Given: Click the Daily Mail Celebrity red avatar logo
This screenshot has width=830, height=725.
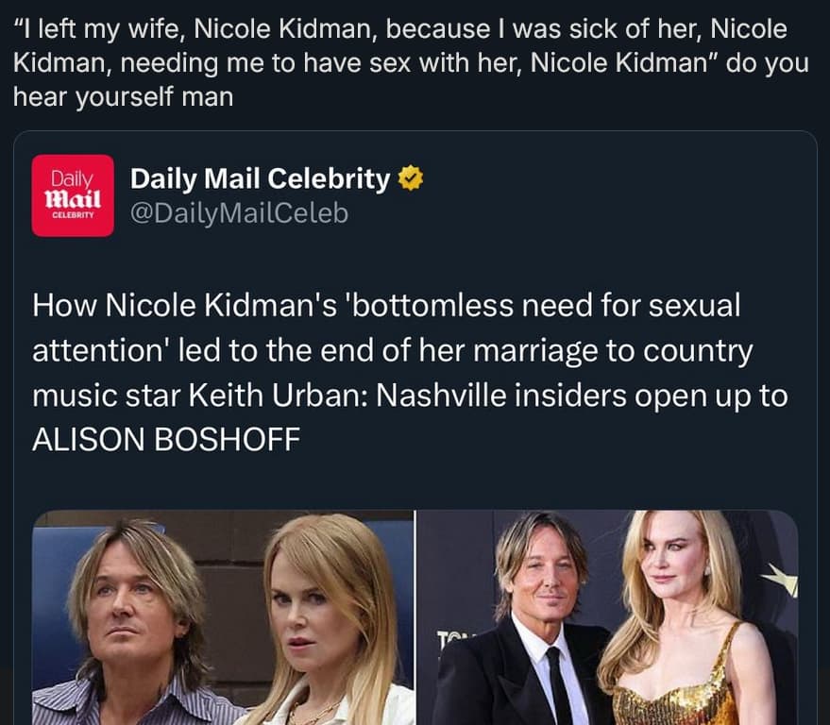Looking at the screenshot, I should (x=73, y=194).
